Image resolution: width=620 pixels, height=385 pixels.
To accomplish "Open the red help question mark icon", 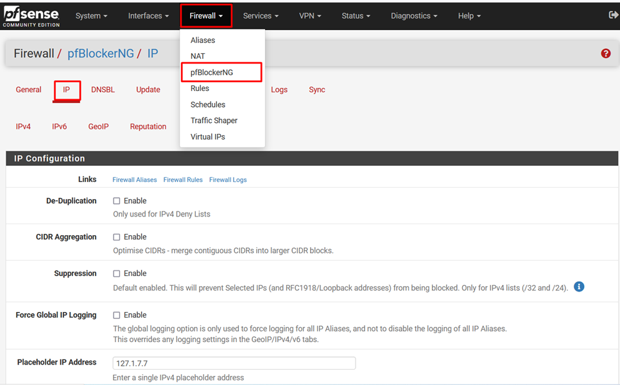I will [x=605, y=53].
